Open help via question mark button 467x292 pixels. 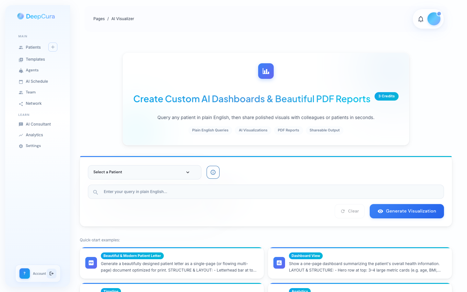click(25, 274)
